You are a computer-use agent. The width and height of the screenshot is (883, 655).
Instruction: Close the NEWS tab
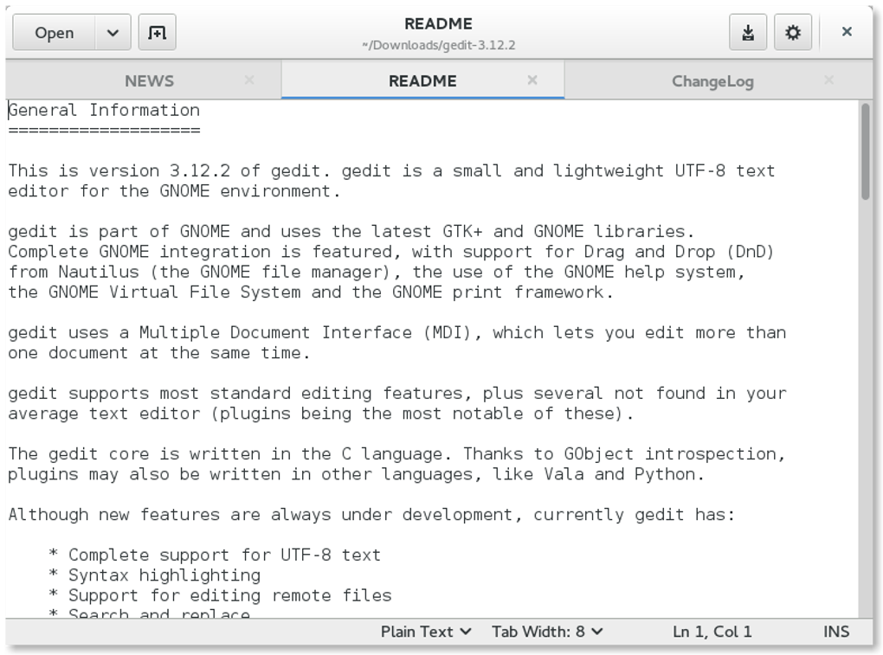click(x=249, y=80)
